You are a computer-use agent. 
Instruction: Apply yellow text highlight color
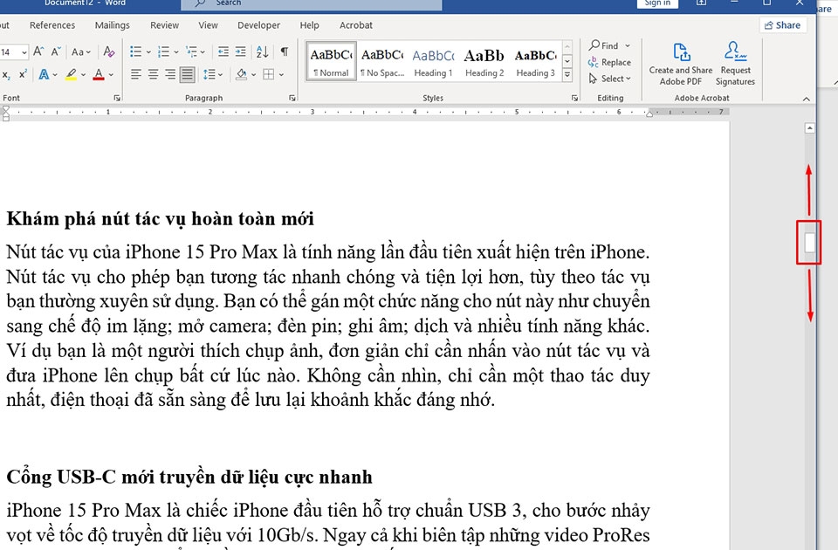(x=71, y=74)
